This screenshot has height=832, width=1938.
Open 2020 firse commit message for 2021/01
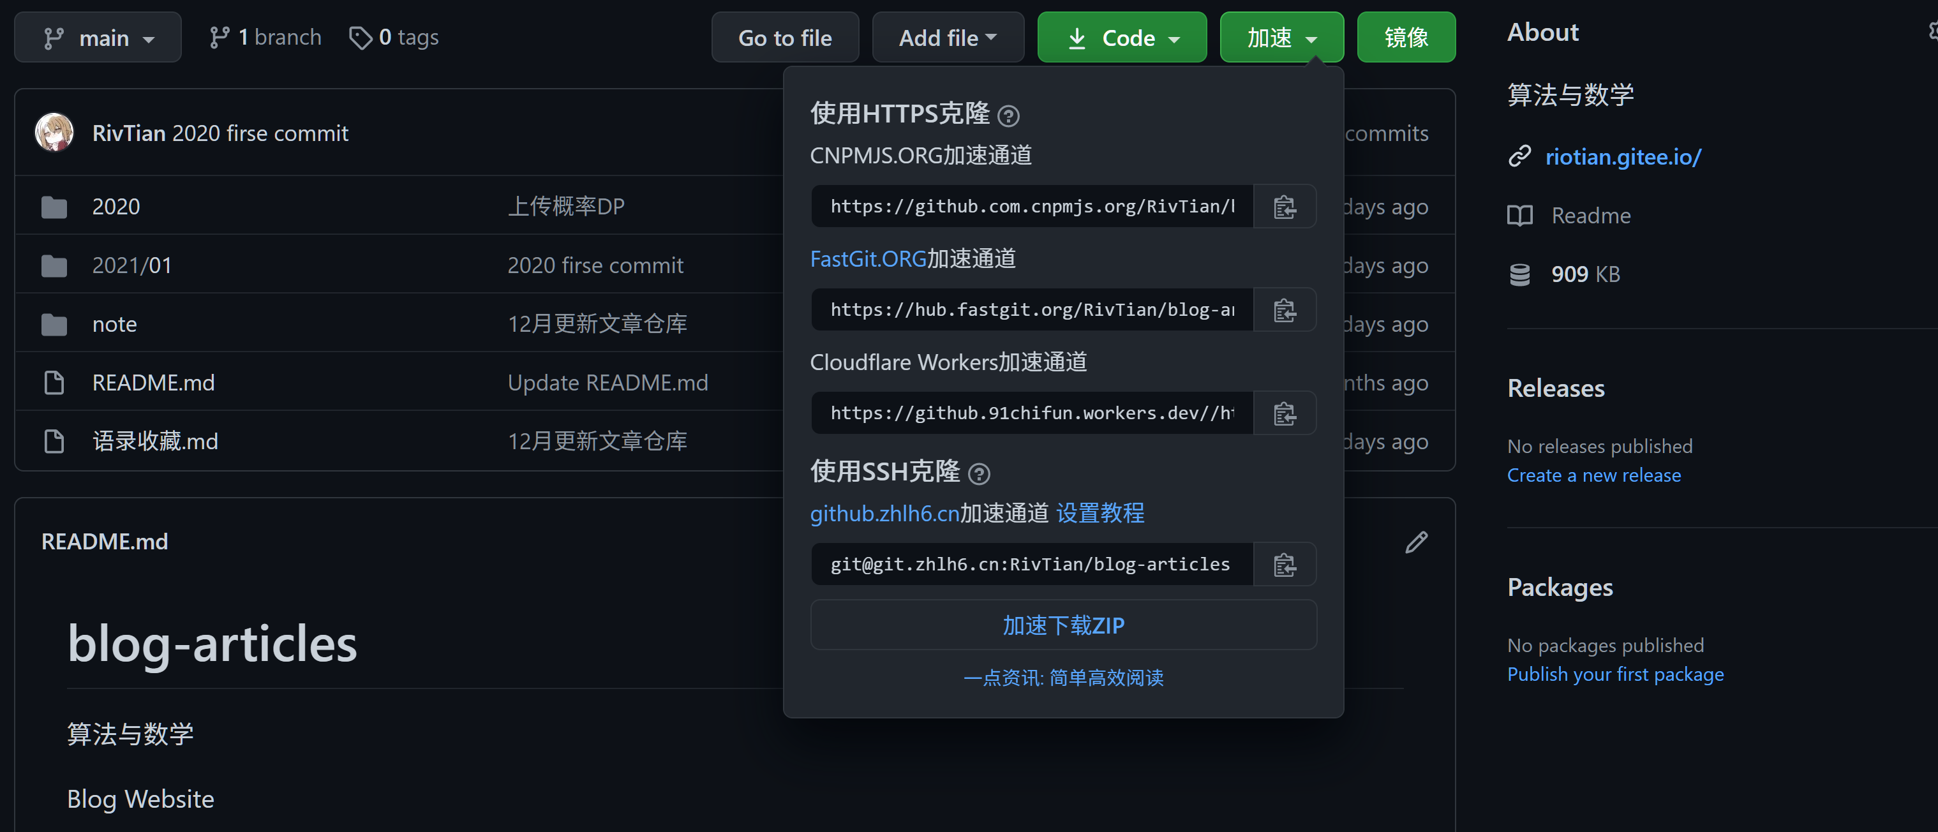click(x=595, y=265)
